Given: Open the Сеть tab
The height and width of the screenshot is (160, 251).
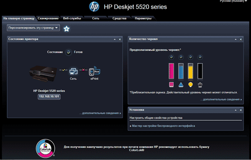Looking at the screenshot, I should click(x=96, y=18).
